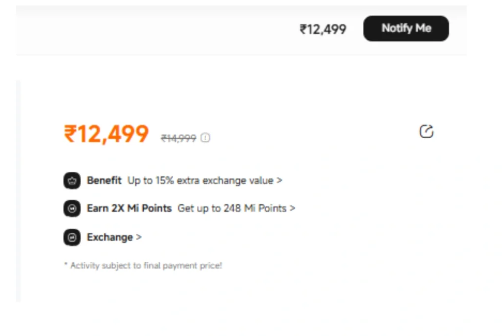The image size is (504, 336).
Task: Select the Benefit crown icon
Action: coord(72,181)
